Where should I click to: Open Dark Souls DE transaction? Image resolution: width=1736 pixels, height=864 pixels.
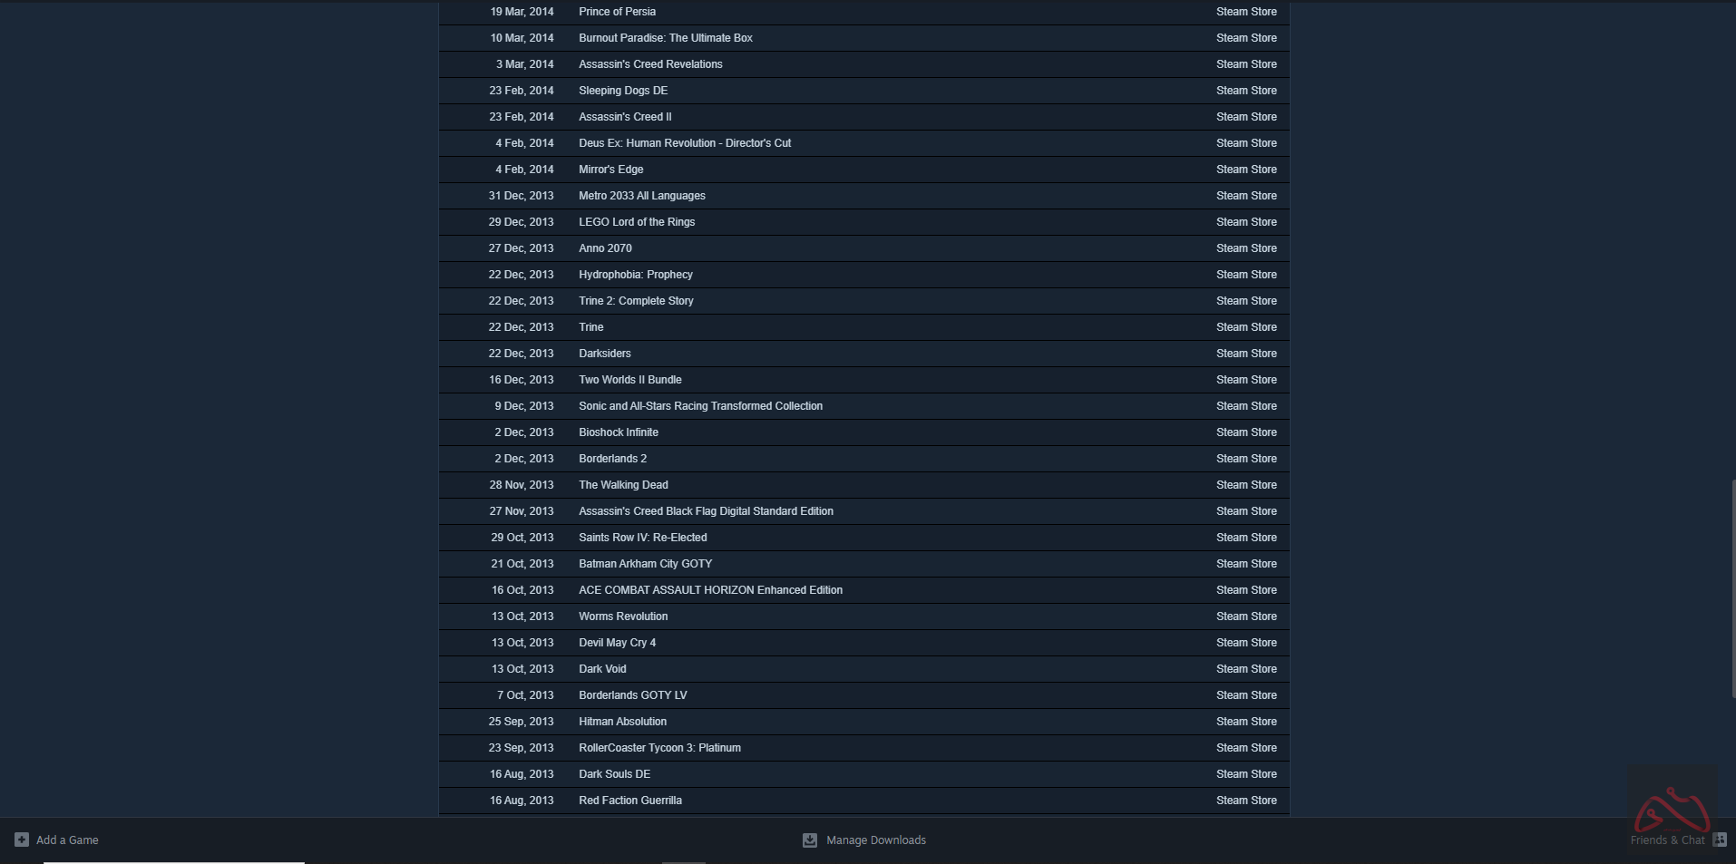coord(614,774)
